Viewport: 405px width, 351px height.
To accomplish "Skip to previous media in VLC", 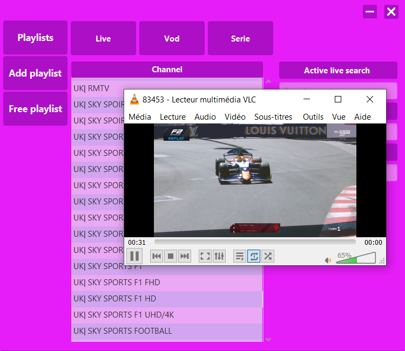I will tap(157, 256).
